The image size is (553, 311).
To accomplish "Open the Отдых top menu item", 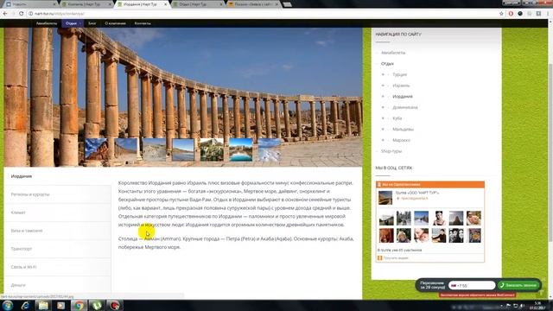I will (73, 23).
